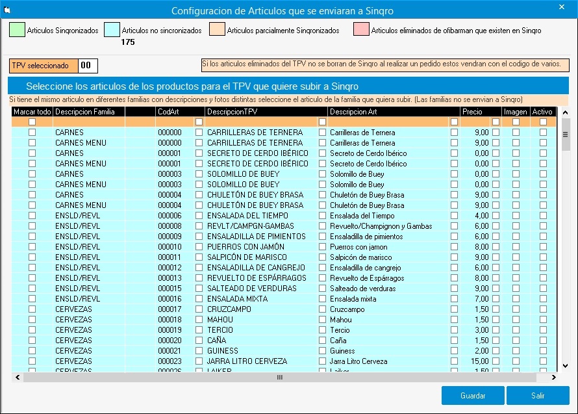
Task: Click the Imagen column header
Action: [516, 112]
